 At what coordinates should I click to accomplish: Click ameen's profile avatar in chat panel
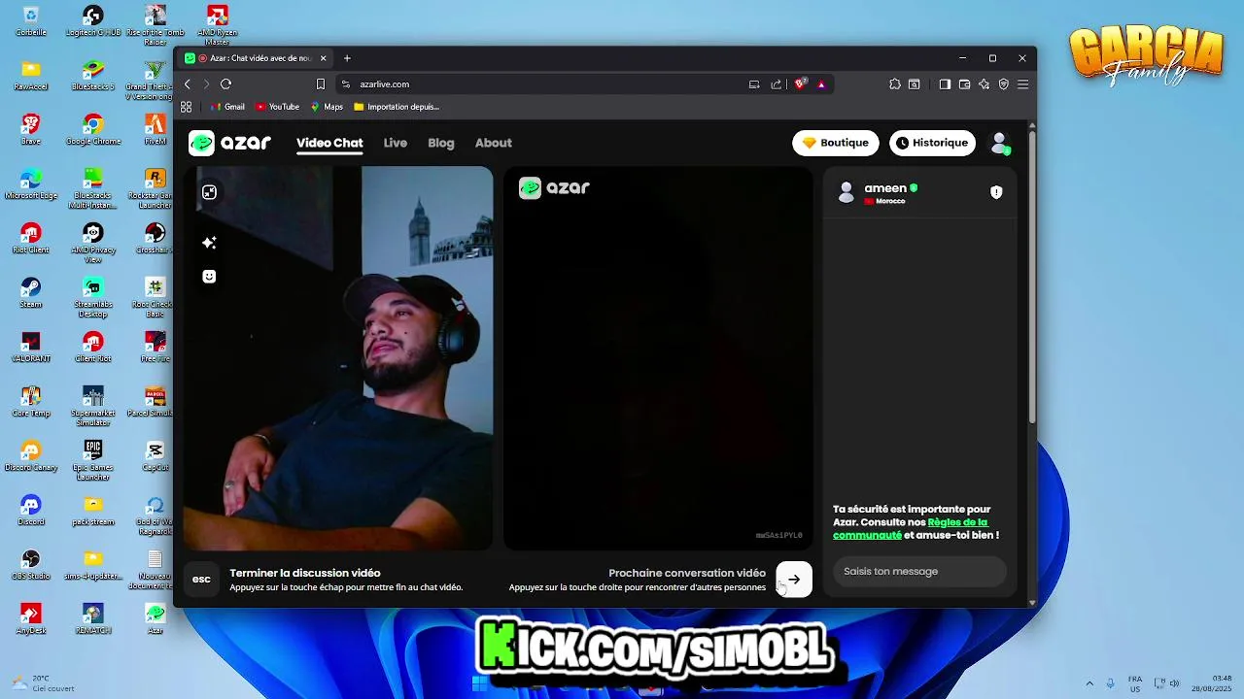click(x=847, y=192)
